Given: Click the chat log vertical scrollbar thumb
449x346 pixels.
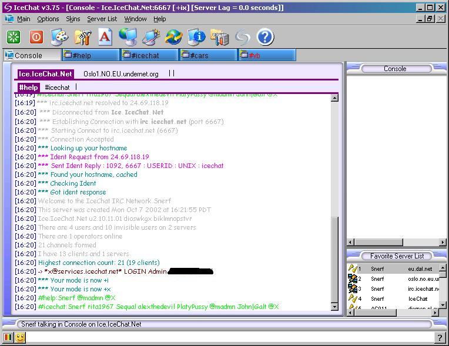Looking at the screenshot, I should 334,260.
